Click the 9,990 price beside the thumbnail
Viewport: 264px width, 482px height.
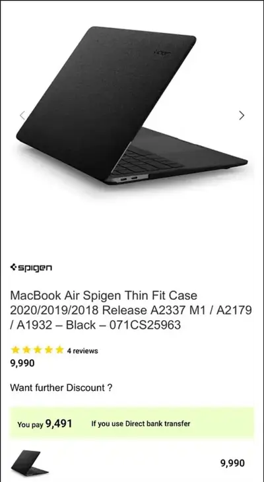click(x=233, y=463)
